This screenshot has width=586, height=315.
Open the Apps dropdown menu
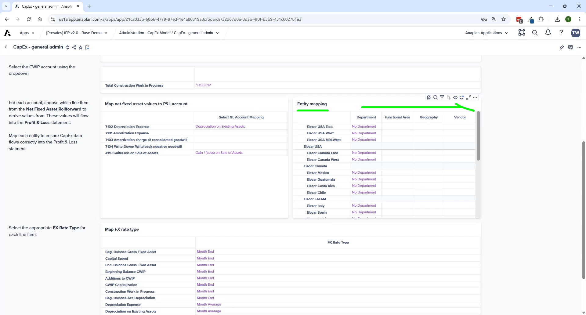pos(27,33)
